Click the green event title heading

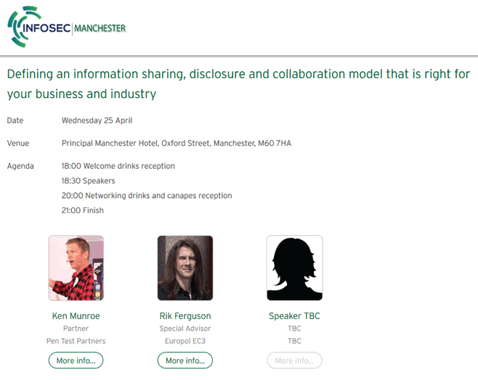tap(238, 84)
